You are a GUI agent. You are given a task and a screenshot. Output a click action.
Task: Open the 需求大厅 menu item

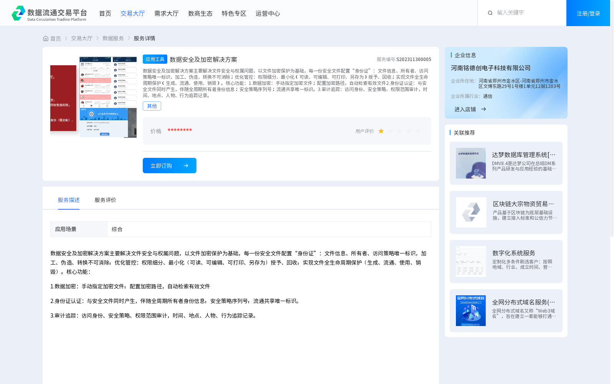click(x=167, y=13)
